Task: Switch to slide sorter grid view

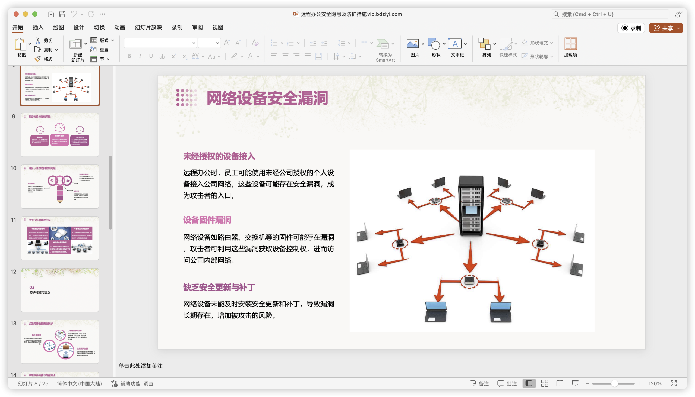Action: click(x=544, y=383)
